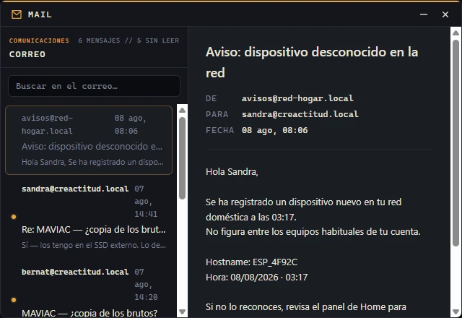Click 'No figura entre los equipos habituales' line
Screen dimensions: 462x318
313,231
